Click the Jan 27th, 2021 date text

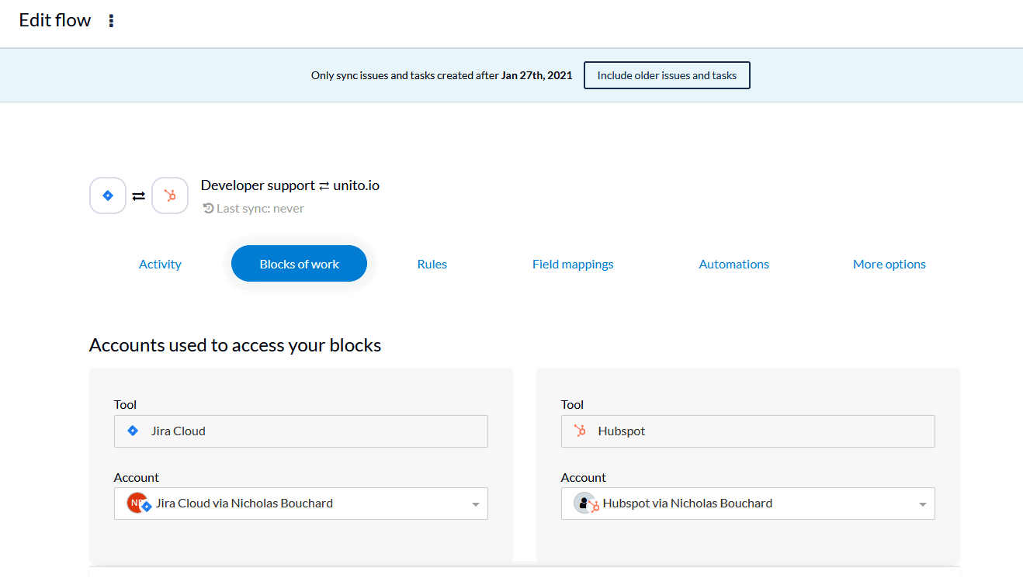coord(537,75)
